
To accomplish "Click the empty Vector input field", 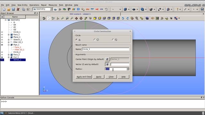I will (x=120, y=64).
